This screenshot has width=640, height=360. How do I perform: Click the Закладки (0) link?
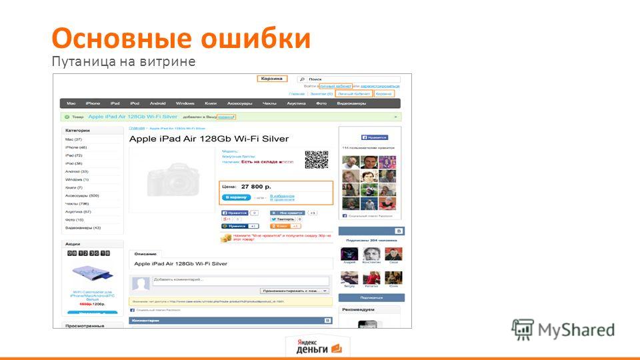(x=321, y=94)
